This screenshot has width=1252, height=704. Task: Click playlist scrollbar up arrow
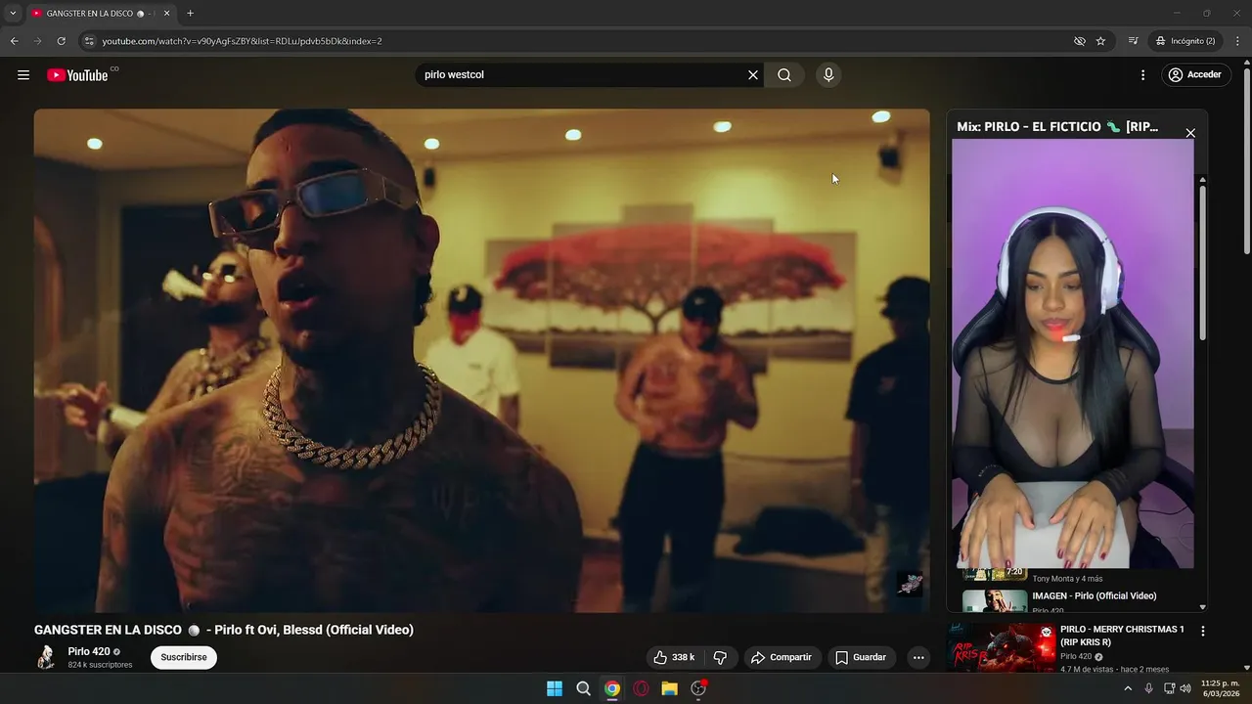pos(1202,180)
